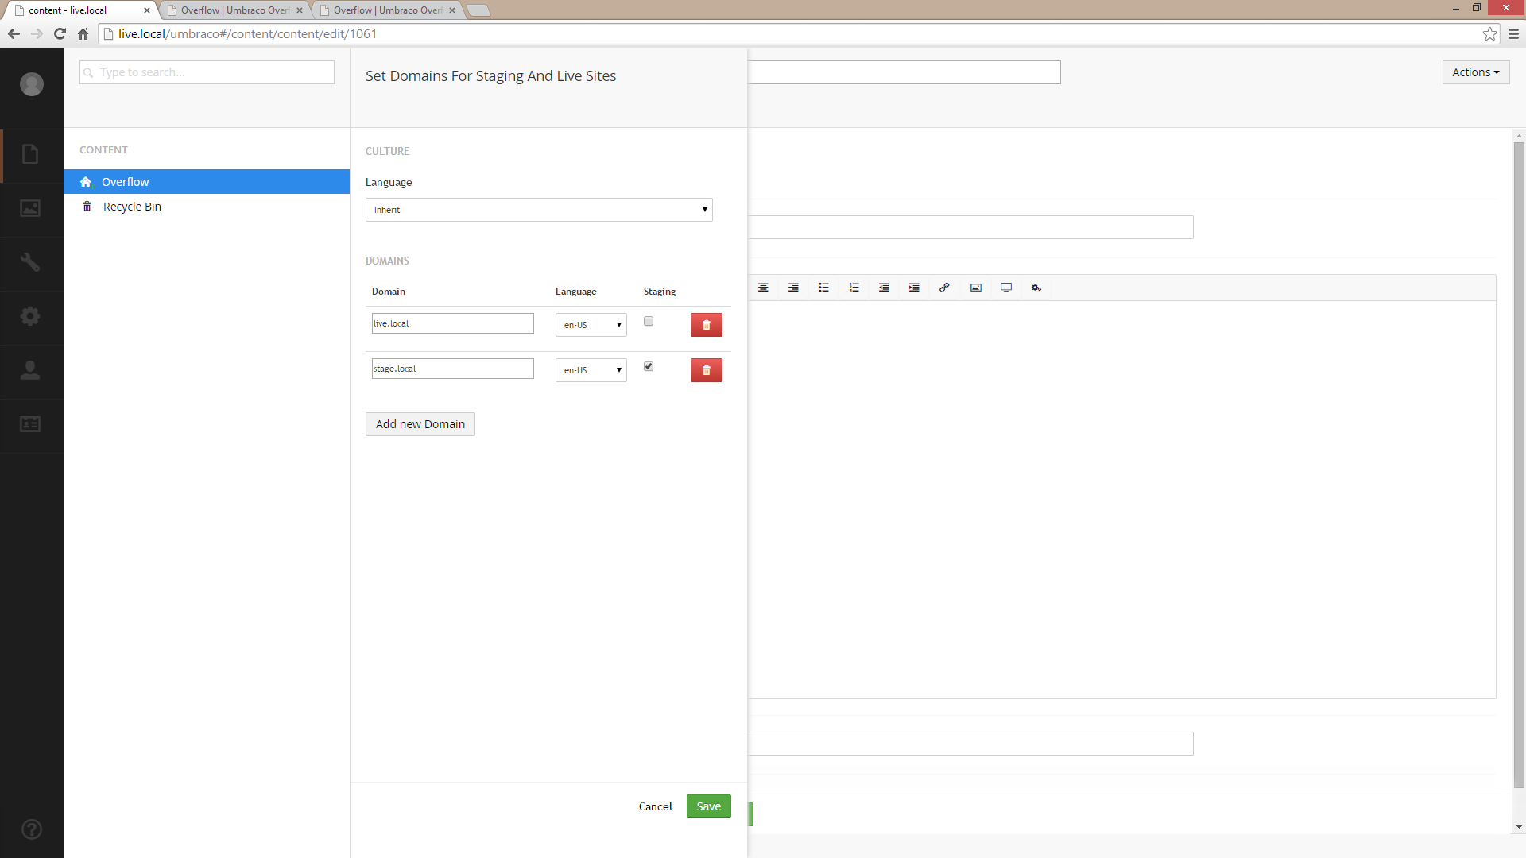Open language dropdown for stage.local row
The width and height of the screenshot is (1526, 858).
(x=591, y=370)
